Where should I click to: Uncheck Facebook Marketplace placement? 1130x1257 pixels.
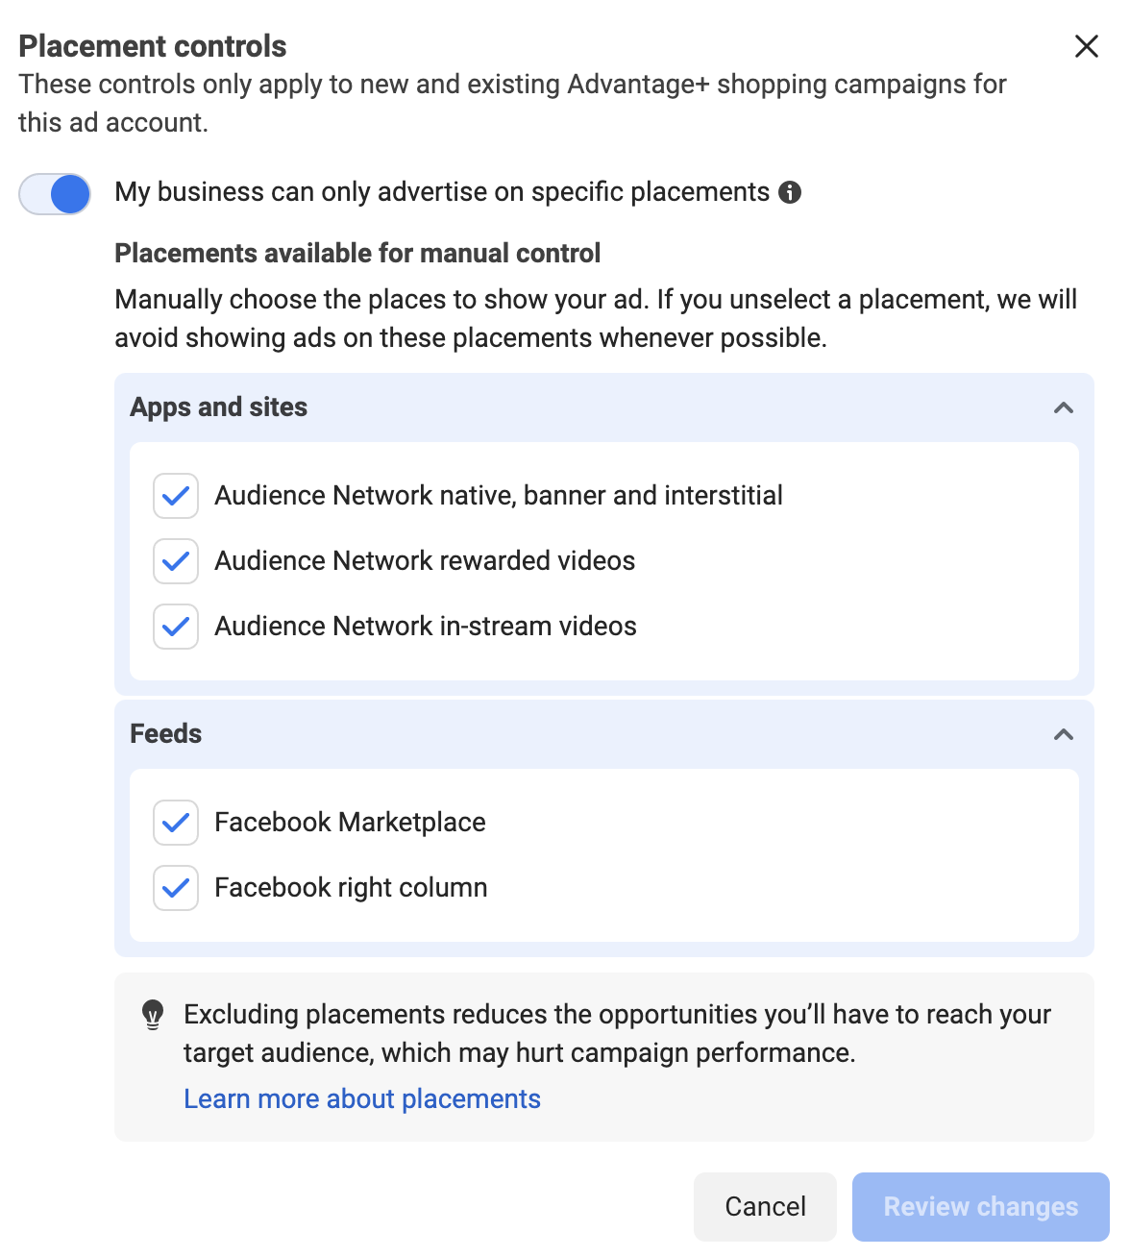coord(176,823)
